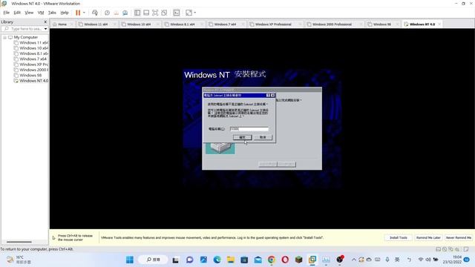Open the Edit menu
Screen dimensions: 475x267
point(17,13)
